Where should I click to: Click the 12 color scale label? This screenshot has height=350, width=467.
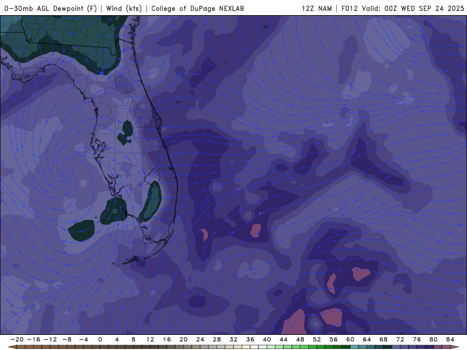(x=150, y=339)
